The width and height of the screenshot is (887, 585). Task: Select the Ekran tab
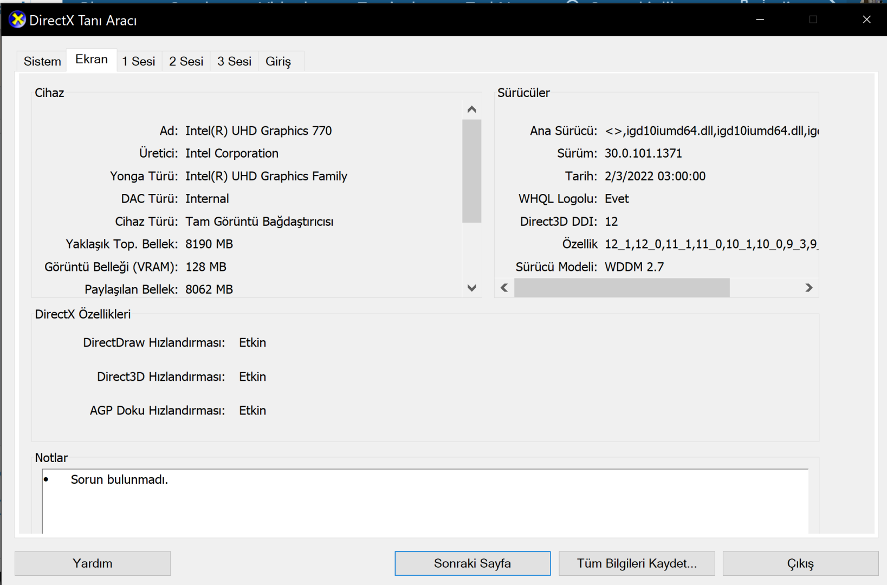point(92,60)
